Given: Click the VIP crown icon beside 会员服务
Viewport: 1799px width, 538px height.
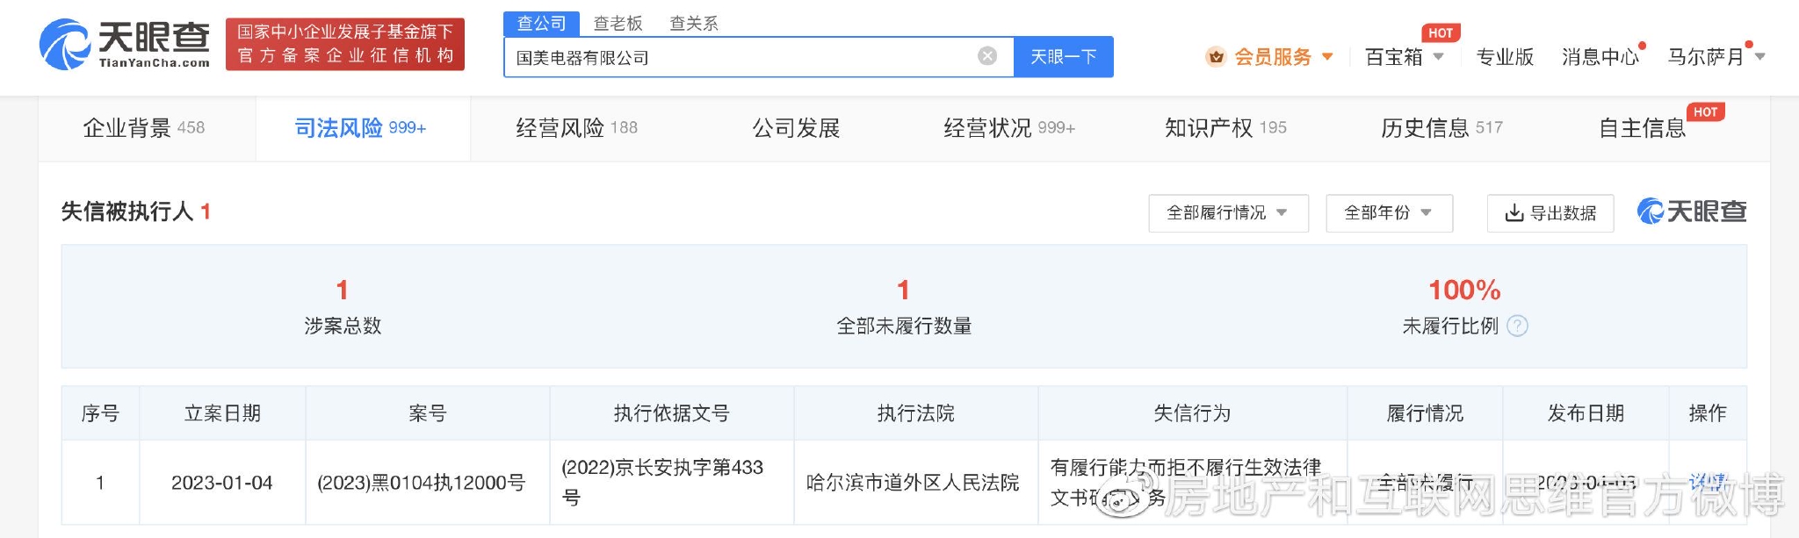Looking at the screenshot, I should (x=1216, y=57).
